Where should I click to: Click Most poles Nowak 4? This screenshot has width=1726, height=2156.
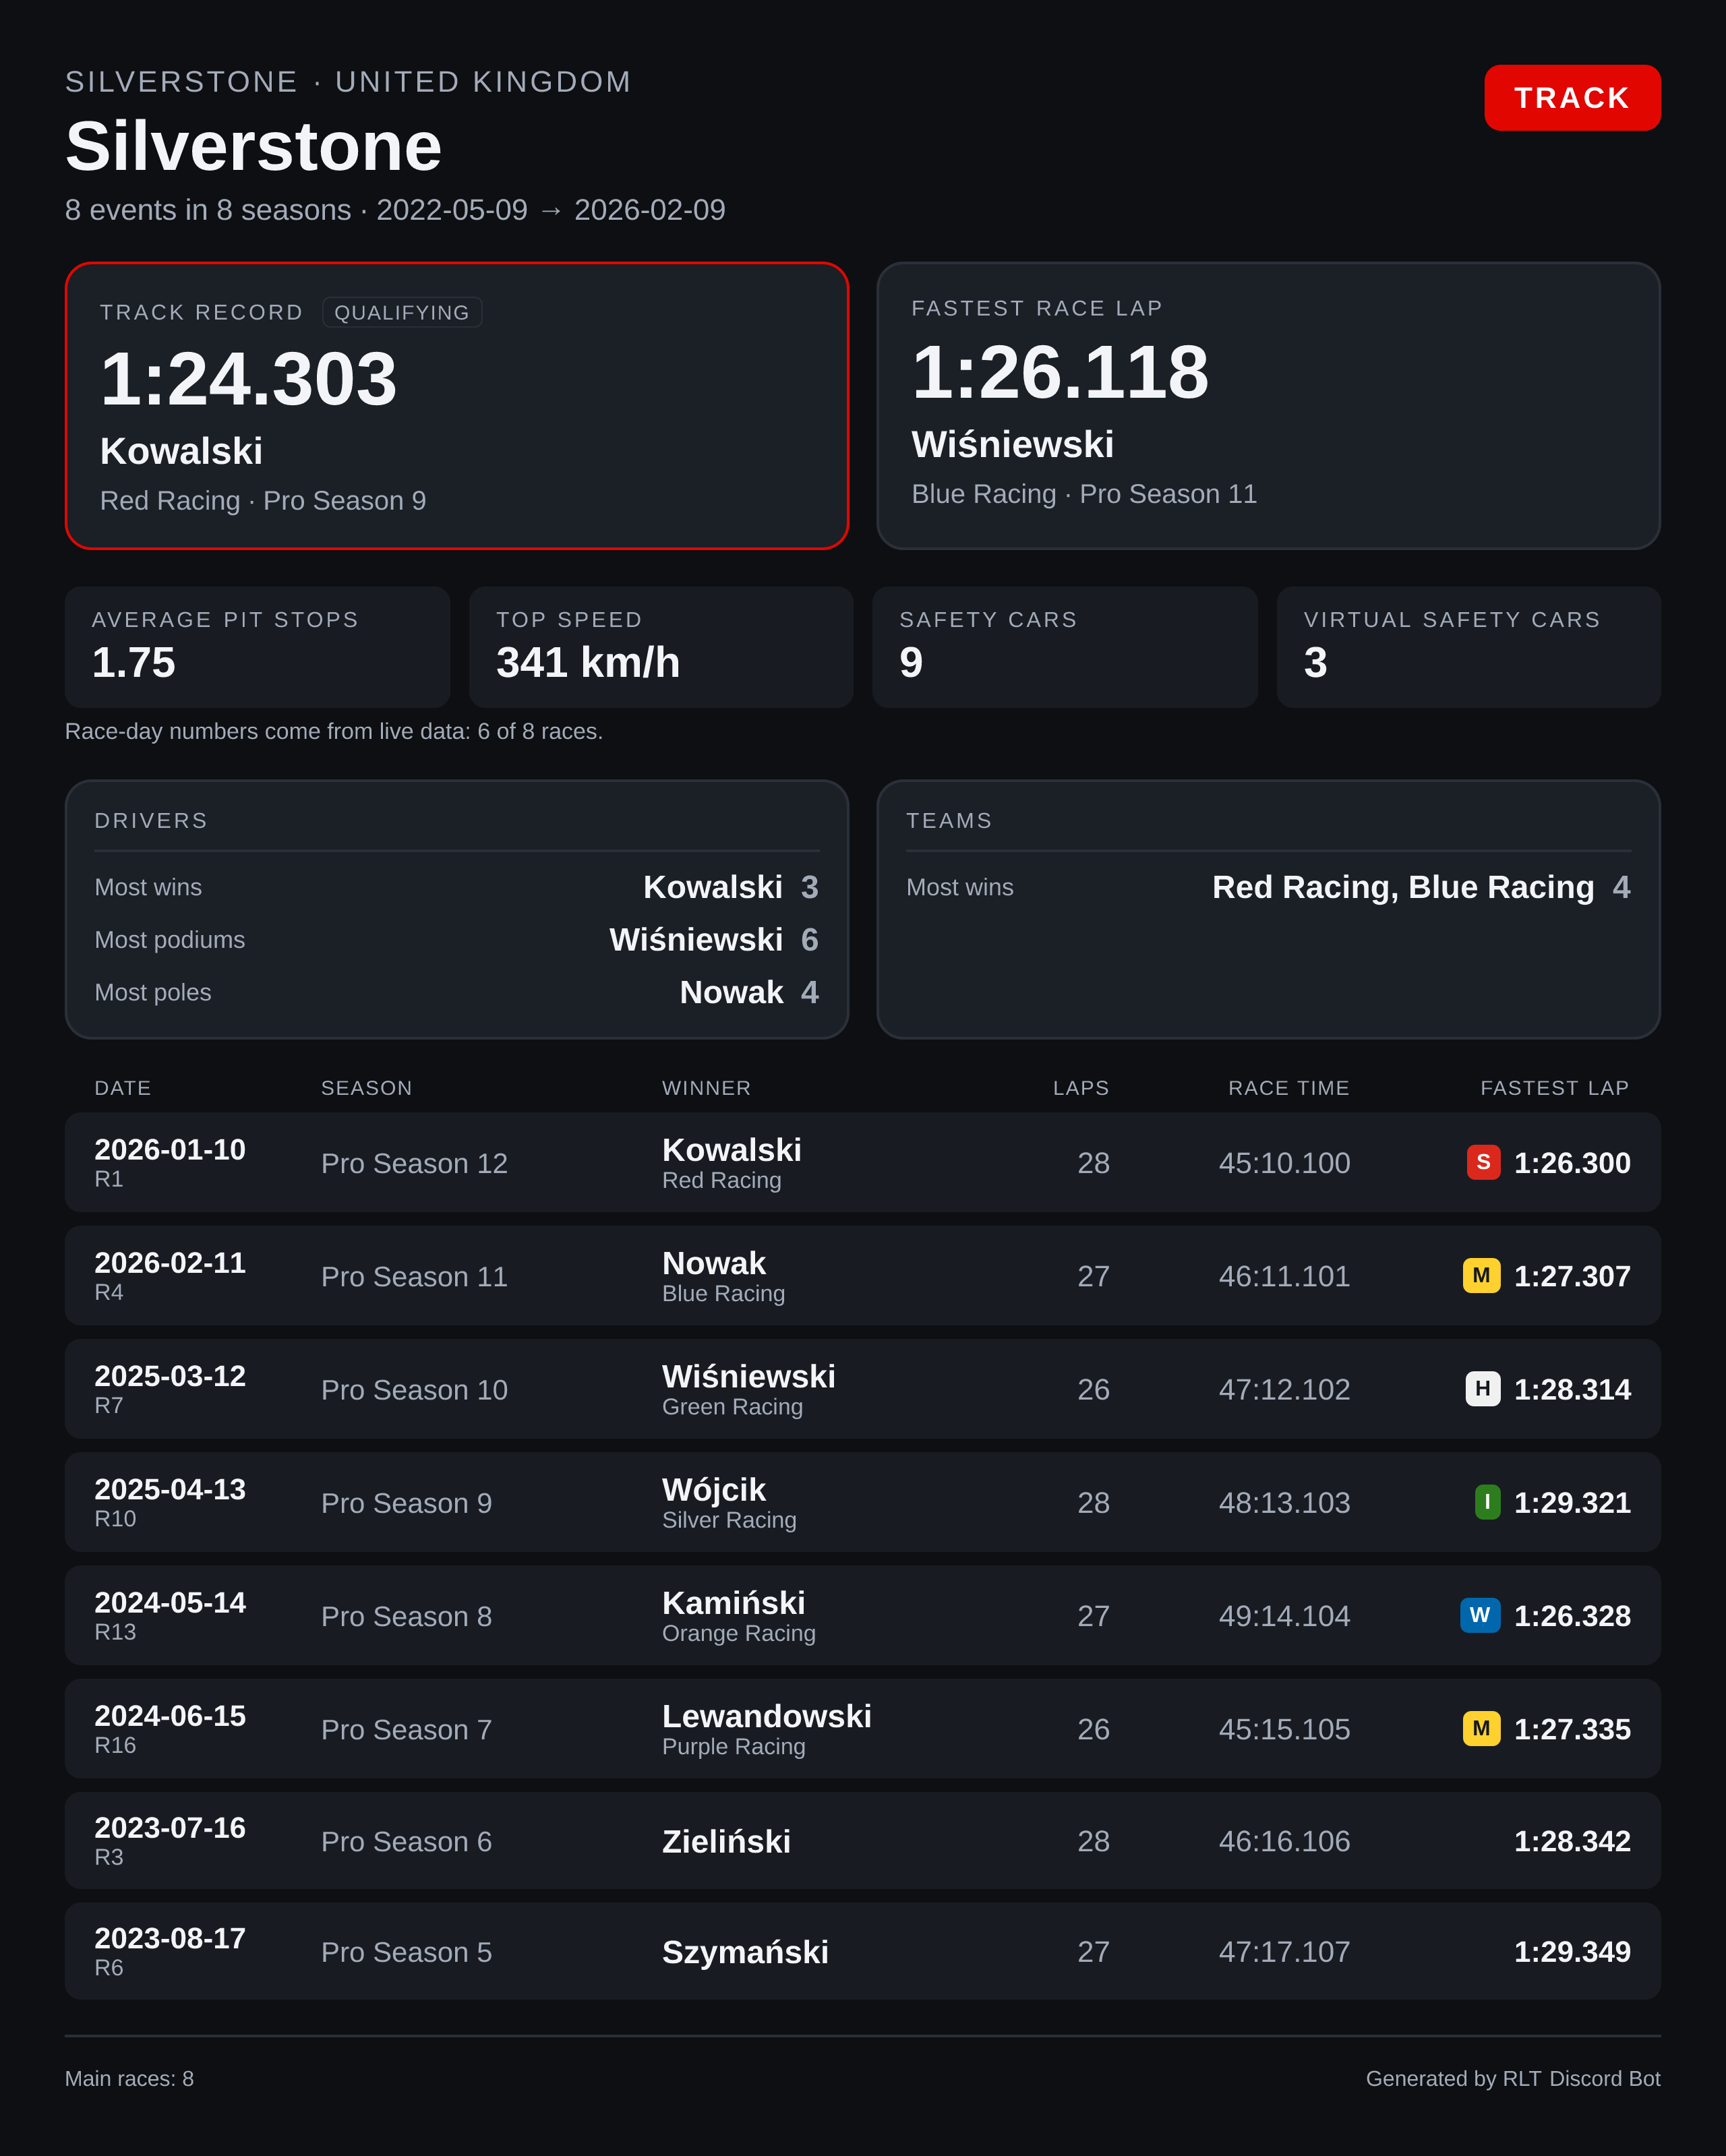(456, 992)
